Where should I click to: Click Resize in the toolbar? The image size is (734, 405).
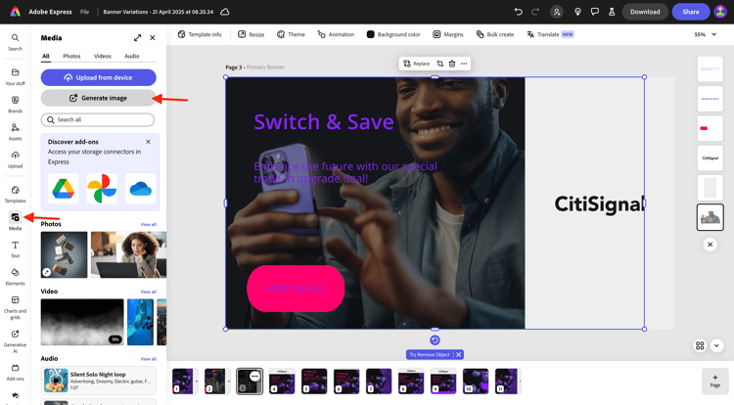coord(251,34)
